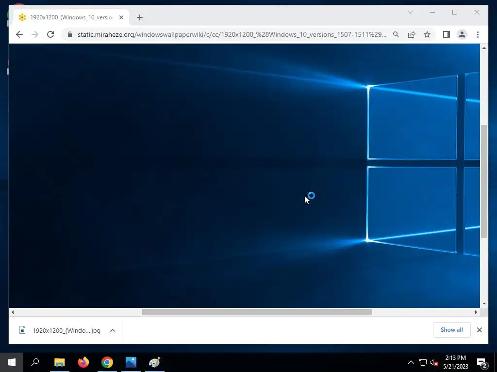Open a new tab with plus button
Viewport: 497px width, 372px height.
[140, 17]
